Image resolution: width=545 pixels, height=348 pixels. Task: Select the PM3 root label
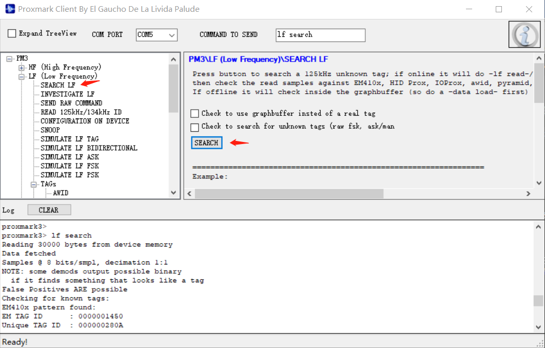pyautogui.click(x=22, y=58)
